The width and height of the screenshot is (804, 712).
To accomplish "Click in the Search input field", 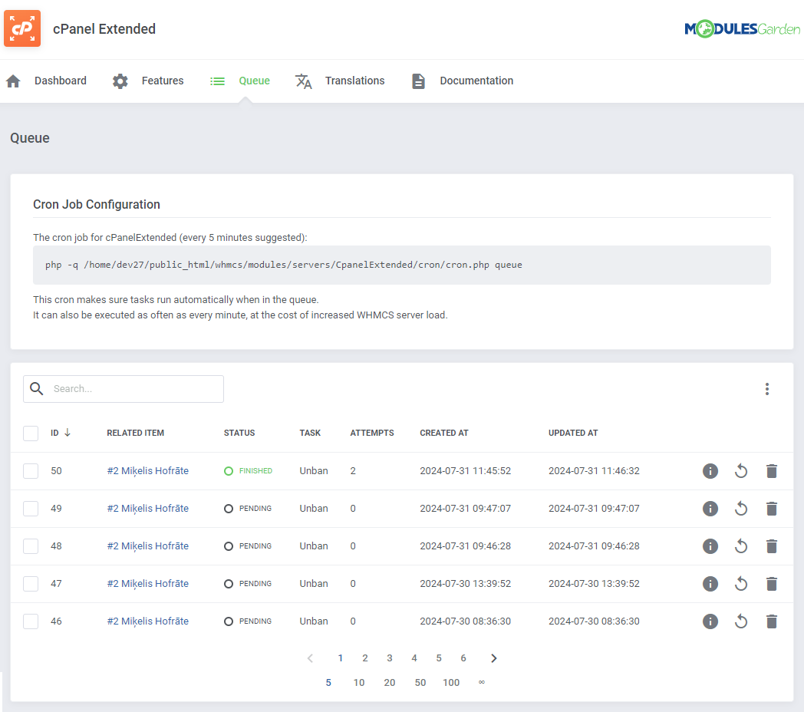I will click(123, 389).
